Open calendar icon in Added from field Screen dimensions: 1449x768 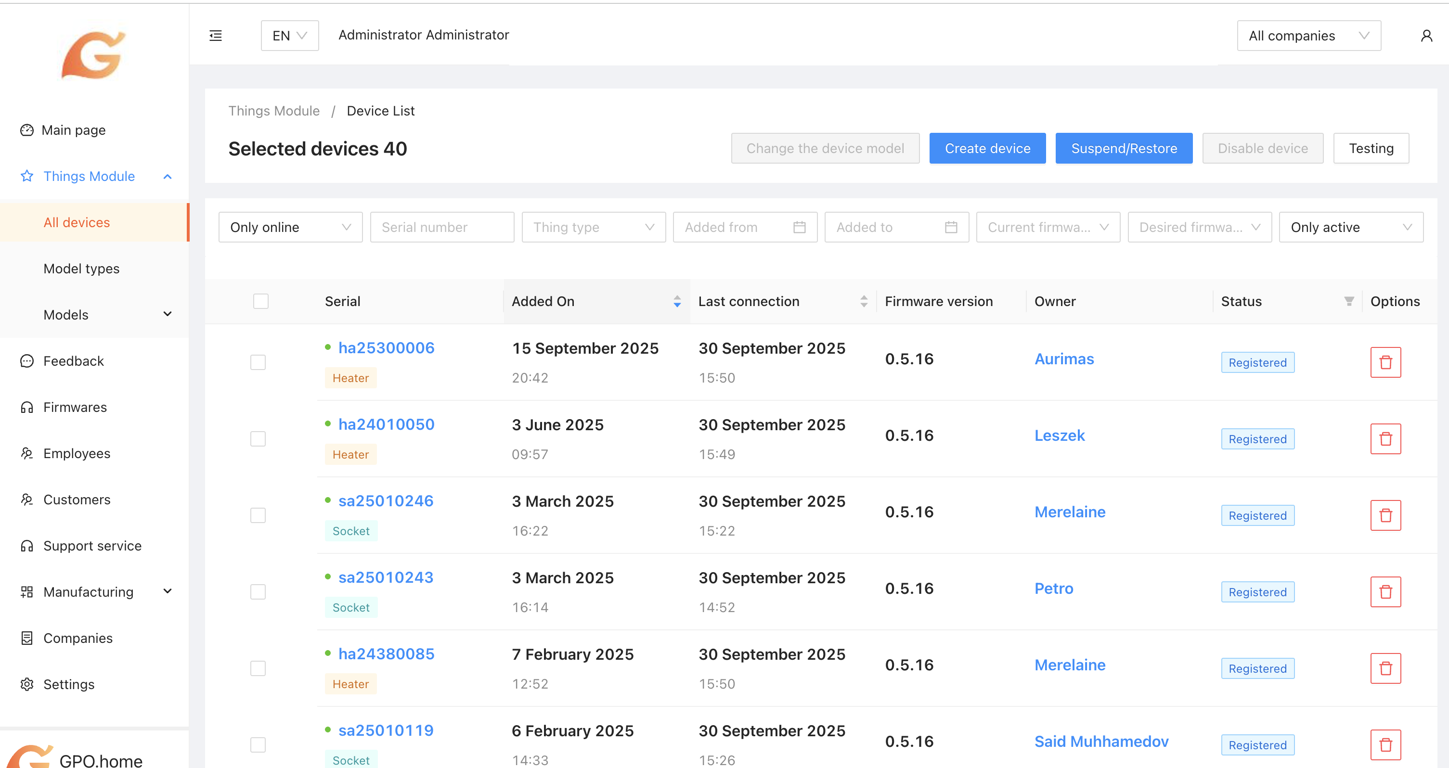tap(799, 227)
